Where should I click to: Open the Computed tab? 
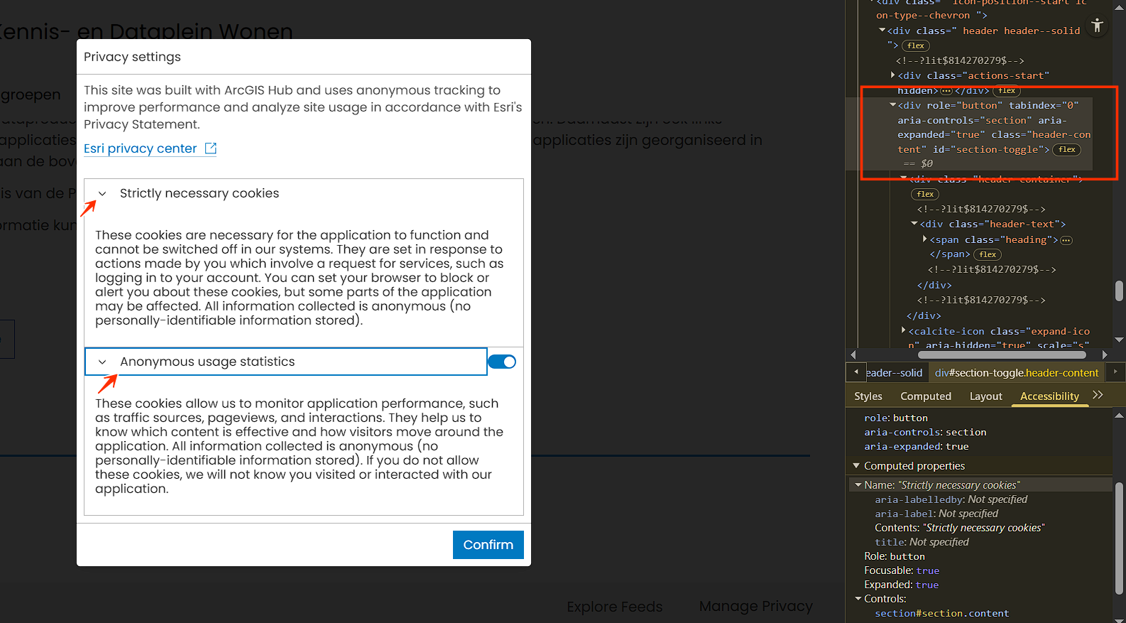(x=925, y=396)
